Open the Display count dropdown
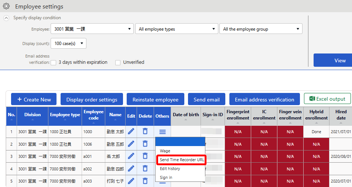 pos(68,44)
